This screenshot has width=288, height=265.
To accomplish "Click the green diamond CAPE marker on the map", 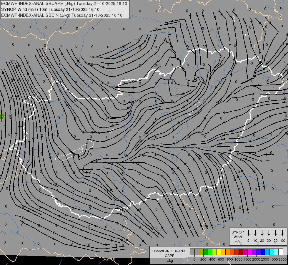I will coord(2,116).
